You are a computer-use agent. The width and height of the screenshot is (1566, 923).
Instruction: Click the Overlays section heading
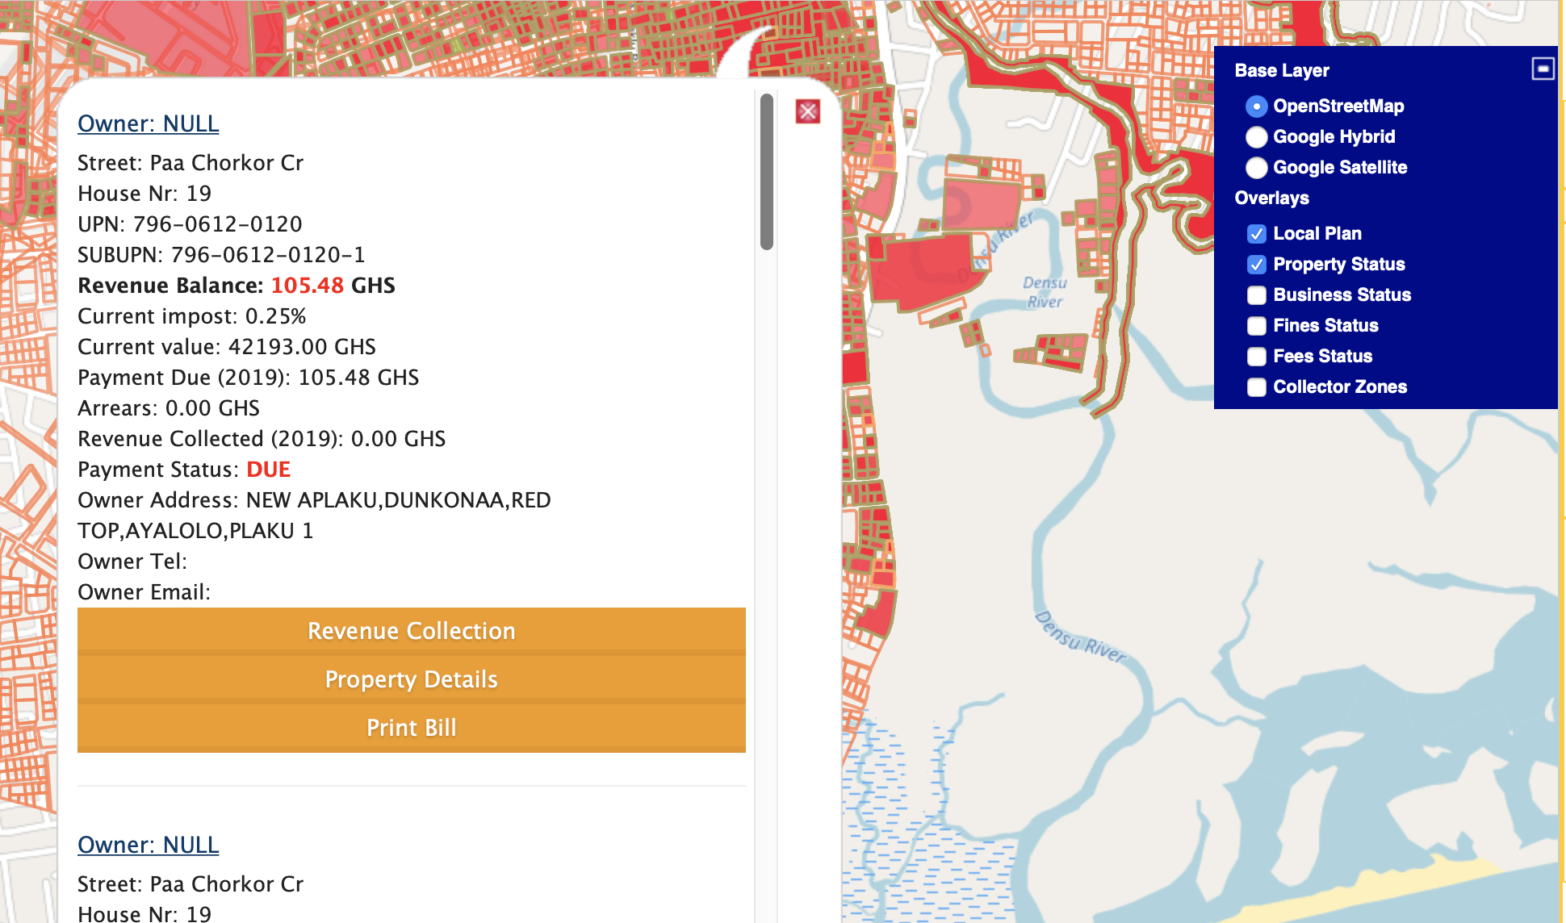[1271, 198]
